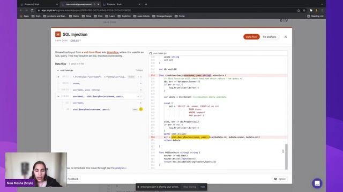Screen dimensions: 343x192
Task: Open the StrangerDanger bookmarks folder
Action: (162, 16)
